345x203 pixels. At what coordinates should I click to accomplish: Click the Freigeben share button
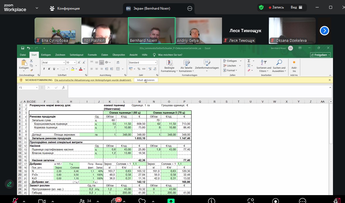pos(320,55)
